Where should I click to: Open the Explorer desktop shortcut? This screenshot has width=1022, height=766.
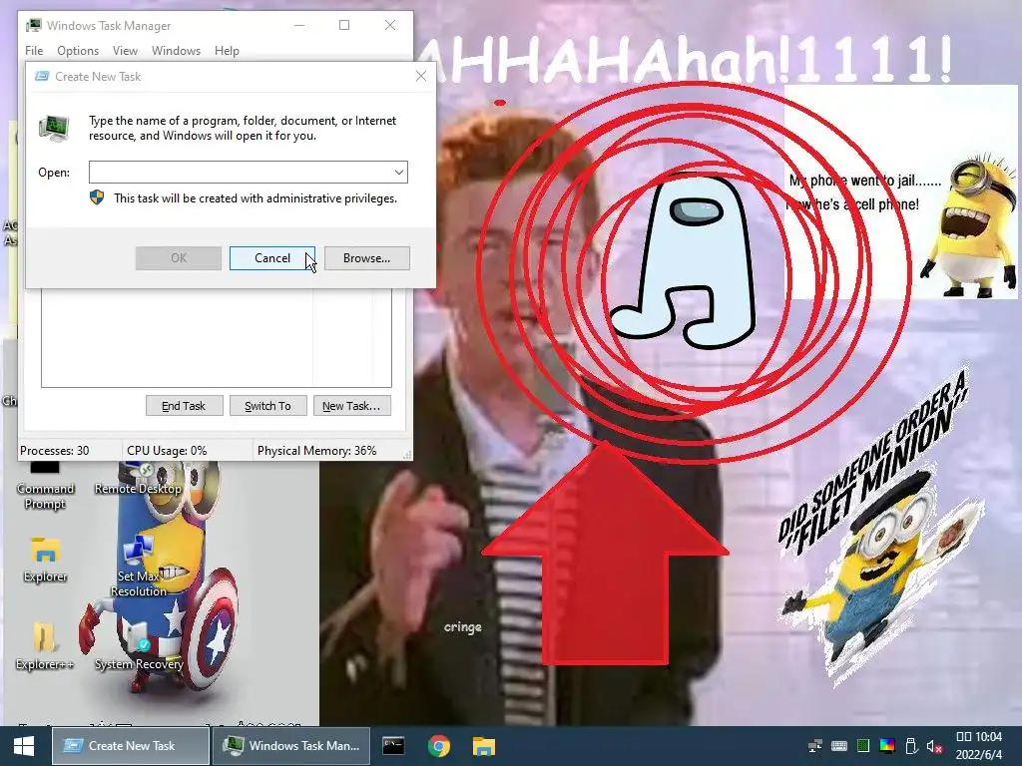tap(45, 559)
